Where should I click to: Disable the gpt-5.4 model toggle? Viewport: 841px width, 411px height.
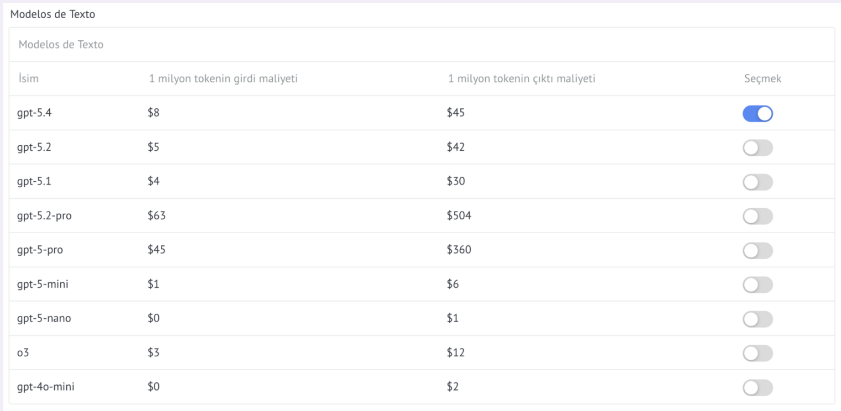click(757, 114)
